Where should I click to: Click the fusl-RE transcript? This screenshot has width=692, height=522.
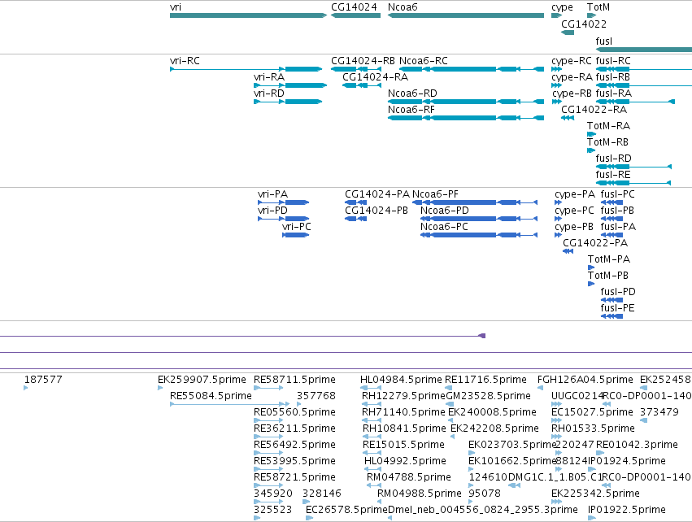(x=633, y=183)
